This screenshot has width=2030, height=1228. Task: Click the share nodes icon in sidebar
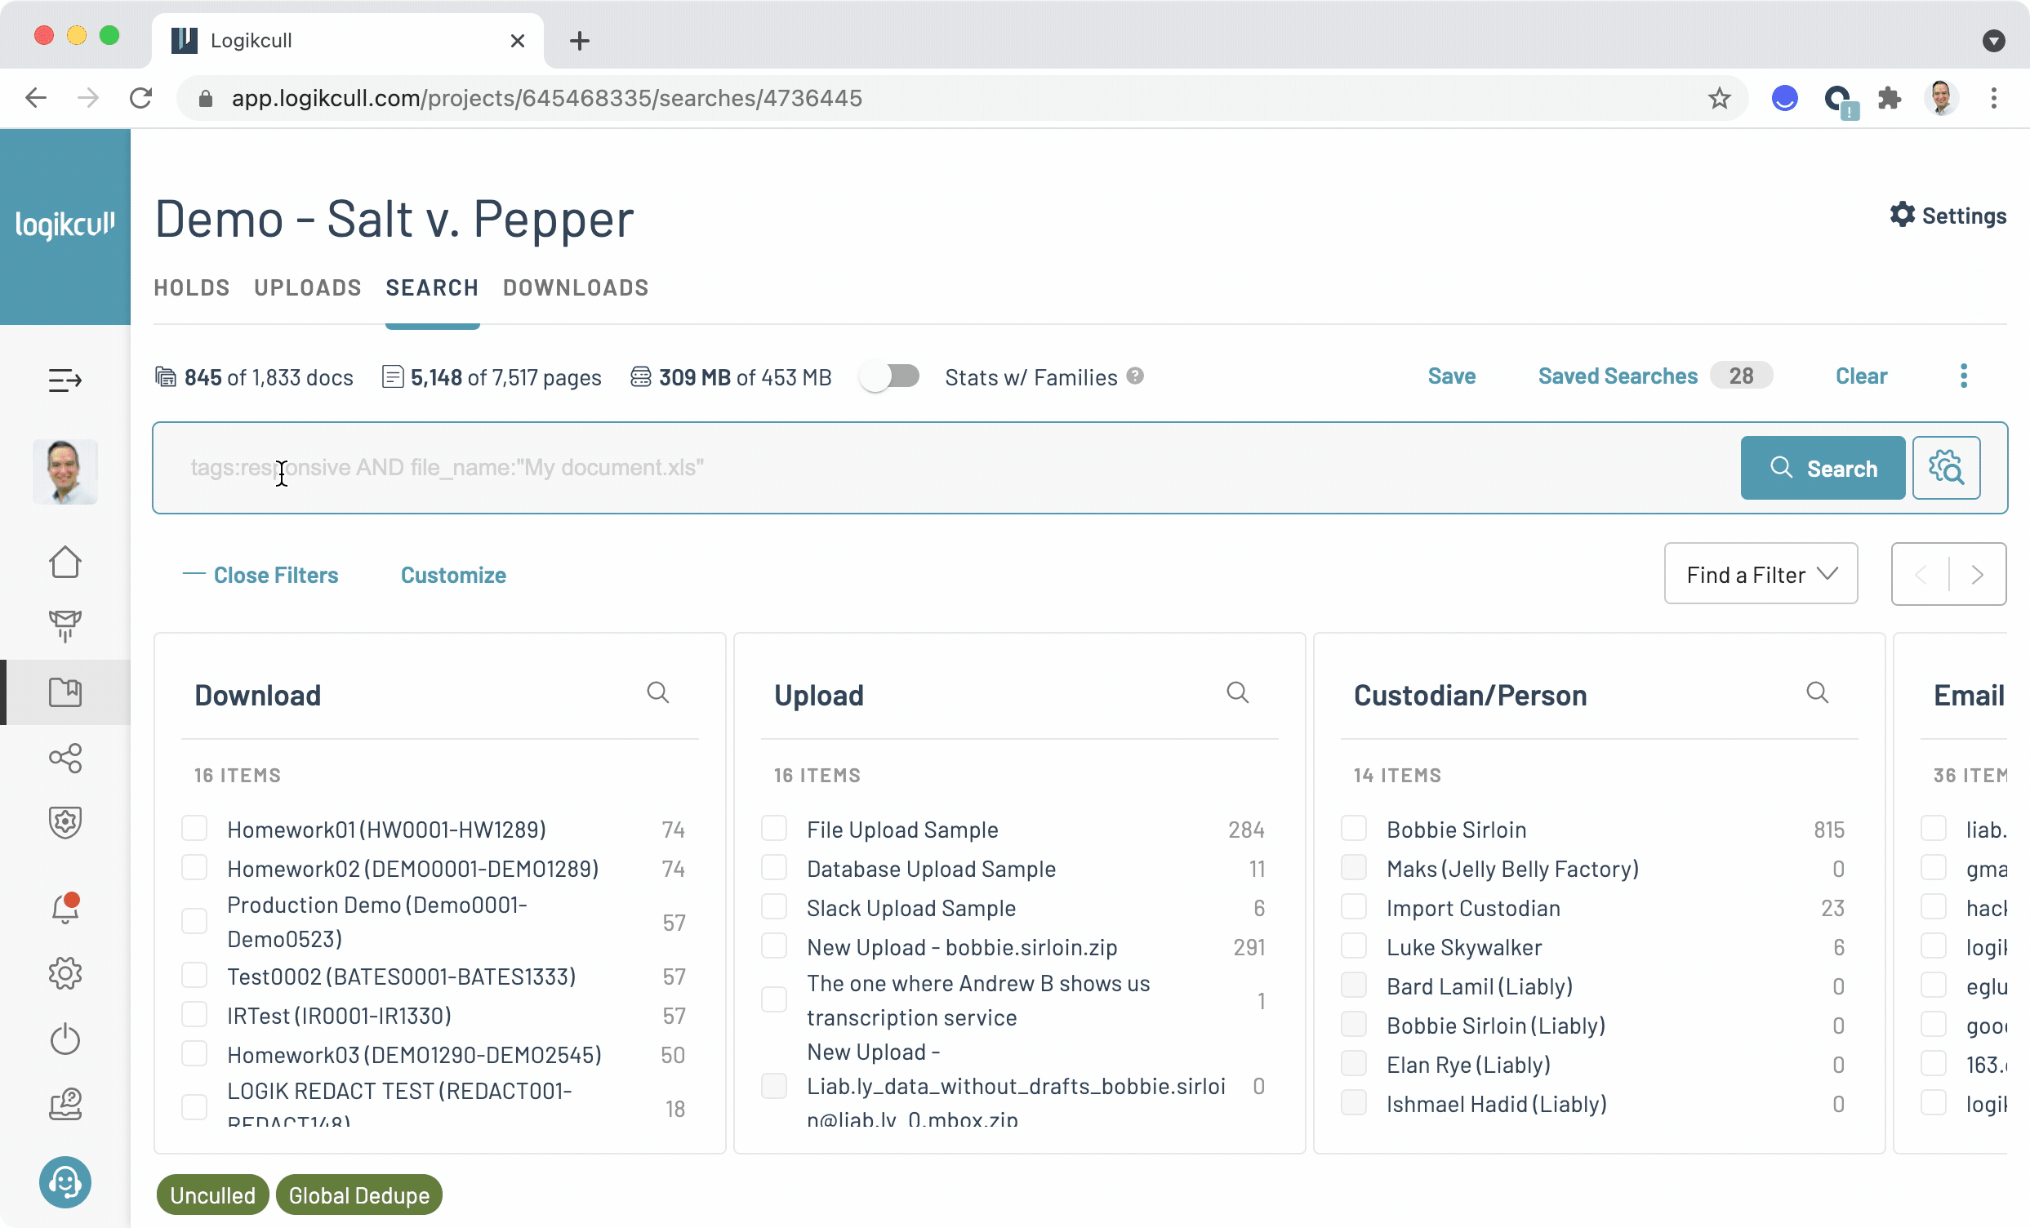(65, 758)
